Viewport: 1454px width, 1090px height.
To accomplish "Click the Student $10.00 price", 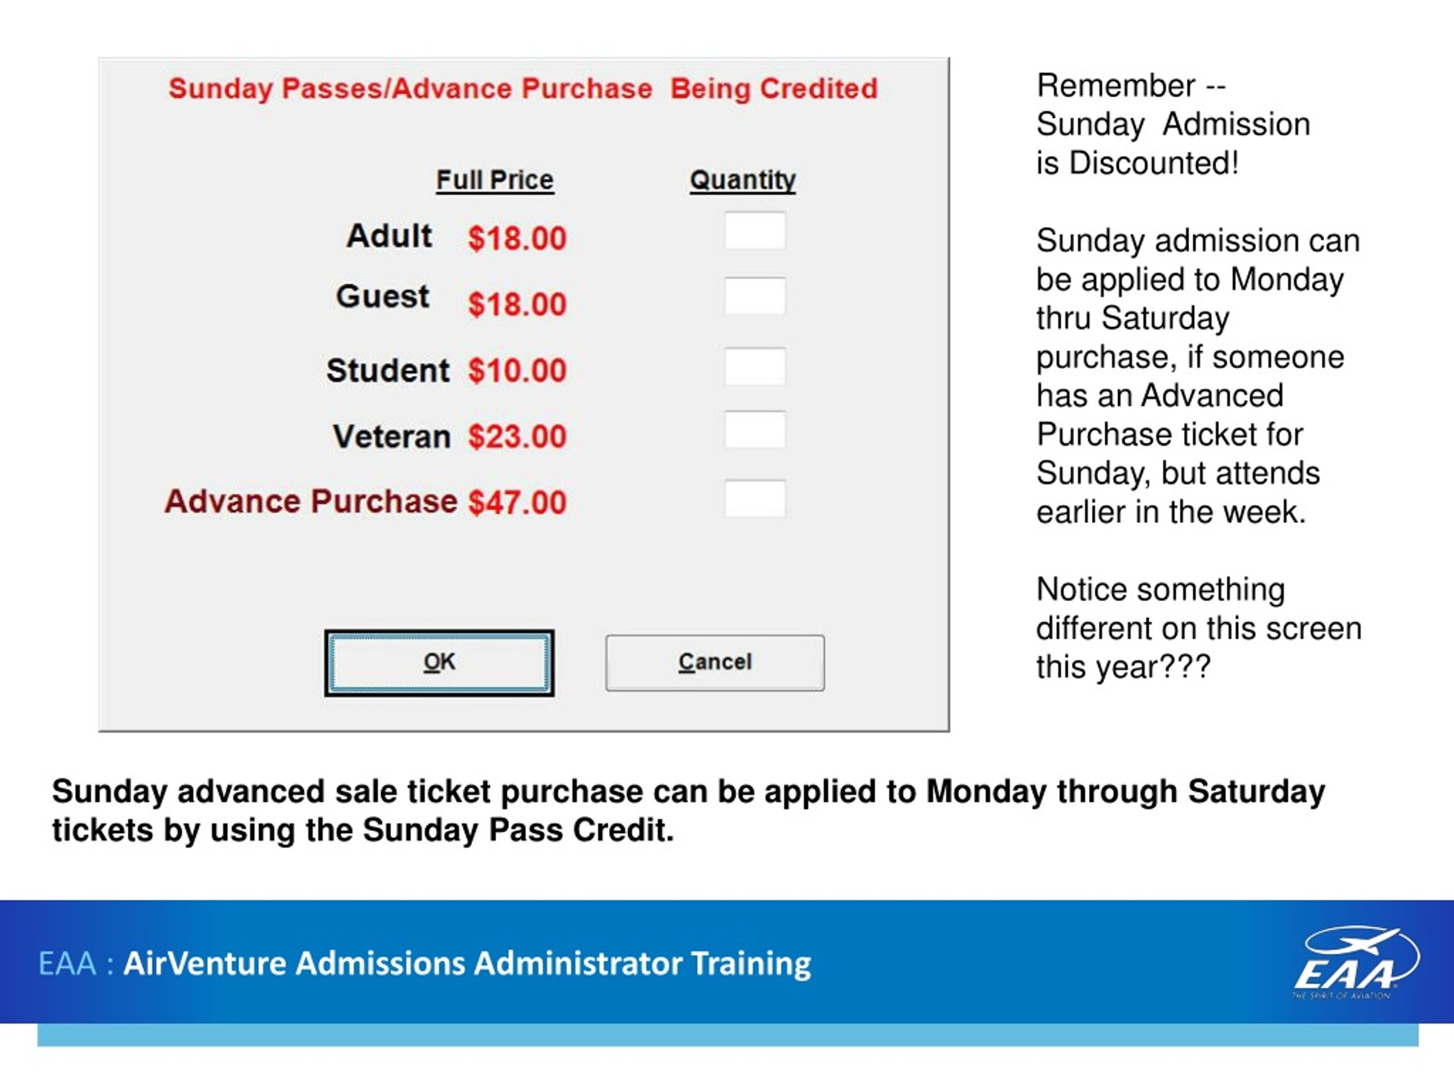I will [x=517, y=371].
